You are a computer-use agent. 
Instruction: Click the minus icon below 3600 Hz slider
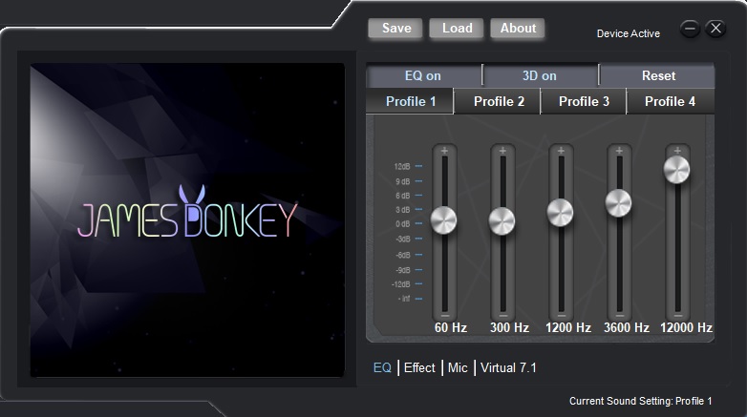(x=620, y=316)
